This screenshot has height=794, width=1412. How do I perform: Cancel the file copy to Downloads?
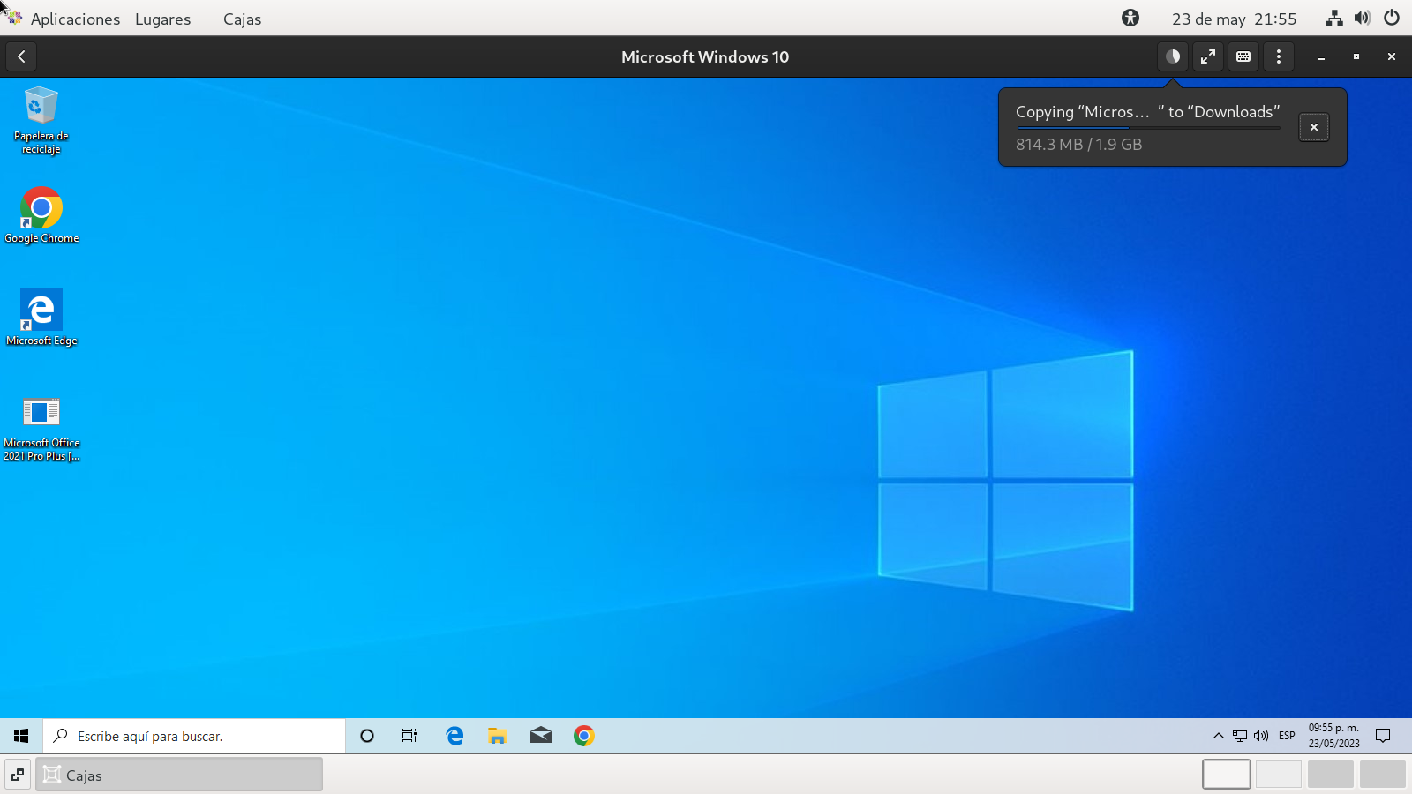1314,127
